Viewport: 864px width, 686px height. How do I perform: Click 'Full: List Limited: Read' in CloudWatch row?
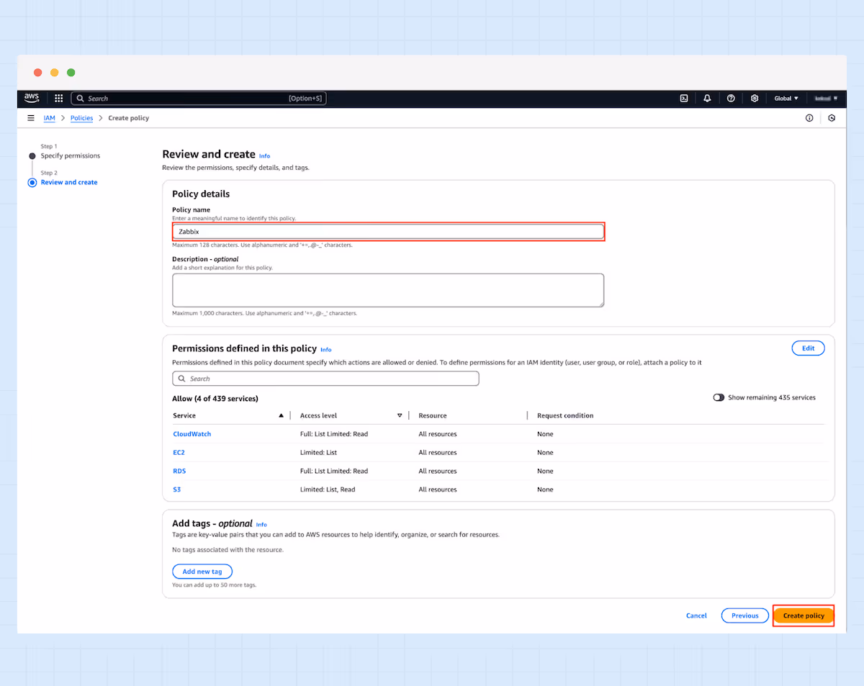334,434
